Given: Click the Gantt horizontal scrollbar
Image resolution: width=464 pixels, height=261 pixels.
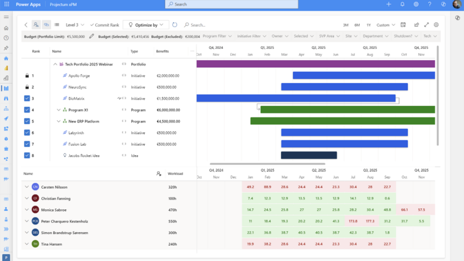Looking at the screenshot, I should point(268,164).
